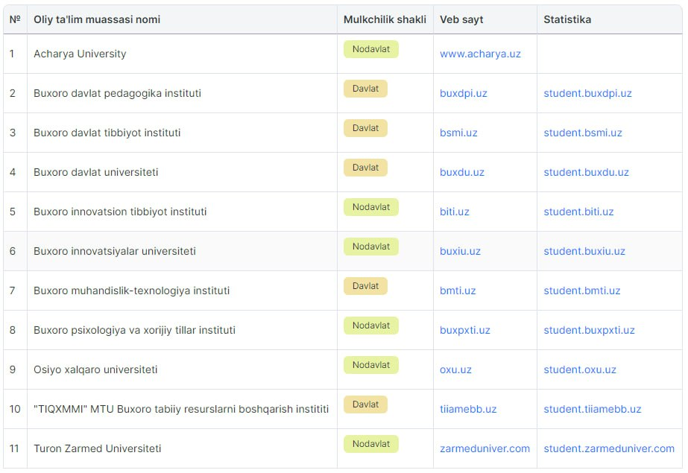The width and height of the screenshot is (688, 473).
Task: Select the 'TIQXMMI MTU Buxoro tabiiy resurslarni' cell
Action: click(182, 409)
